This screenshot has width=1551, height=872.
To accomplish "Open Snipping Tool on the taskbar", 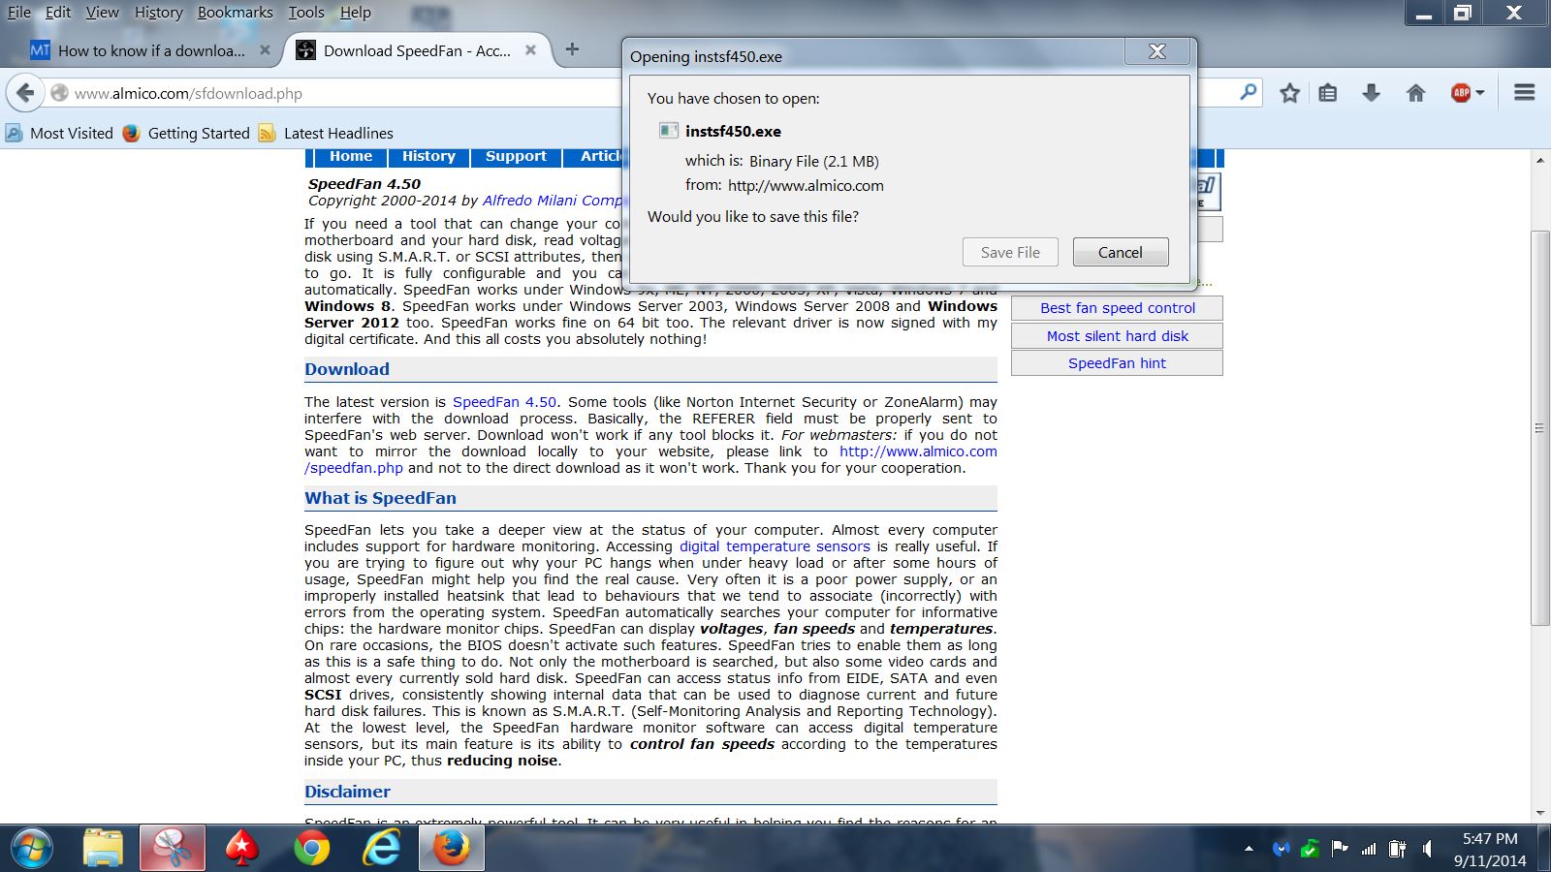I will (x=173, y=849).
